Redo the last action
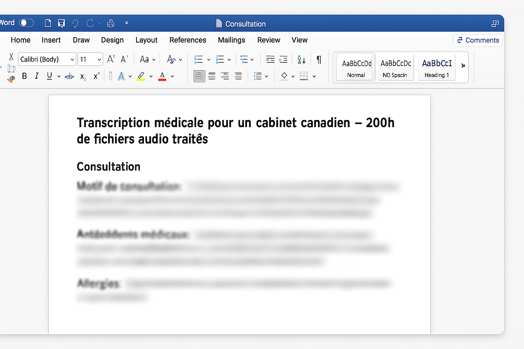The height and width of the screenshot is (349, 524). (90, 23)
